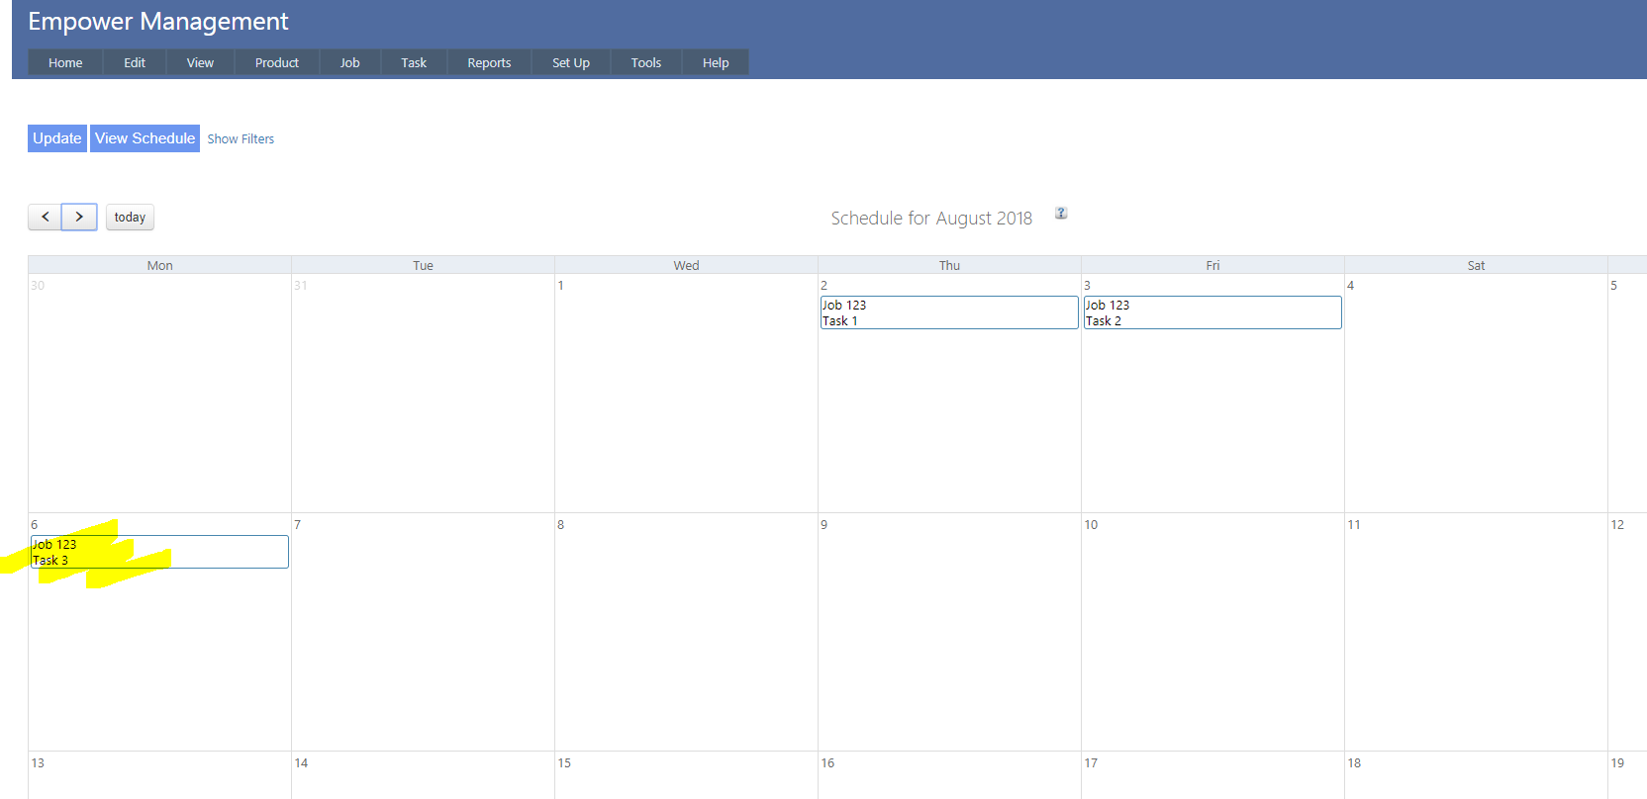Image resolution: width=1647 pixels, height=799 pixels.
Task: Open the Task menu
Action: tap(414, 62)
